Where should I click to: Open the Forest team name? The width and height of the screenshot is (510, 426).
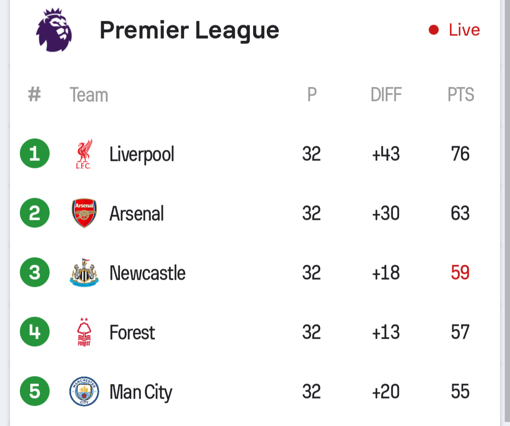132,333
